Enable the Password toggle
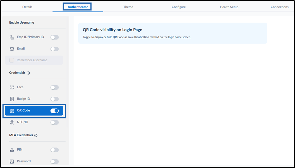Screen dimensions: 295x168 pyautogui.click(x=55, y=161)
